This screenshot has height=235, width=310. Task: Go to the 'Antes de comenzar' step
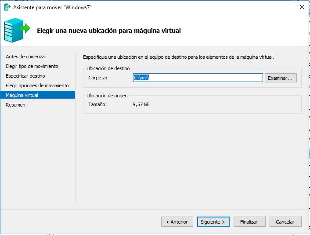(26, 57)
